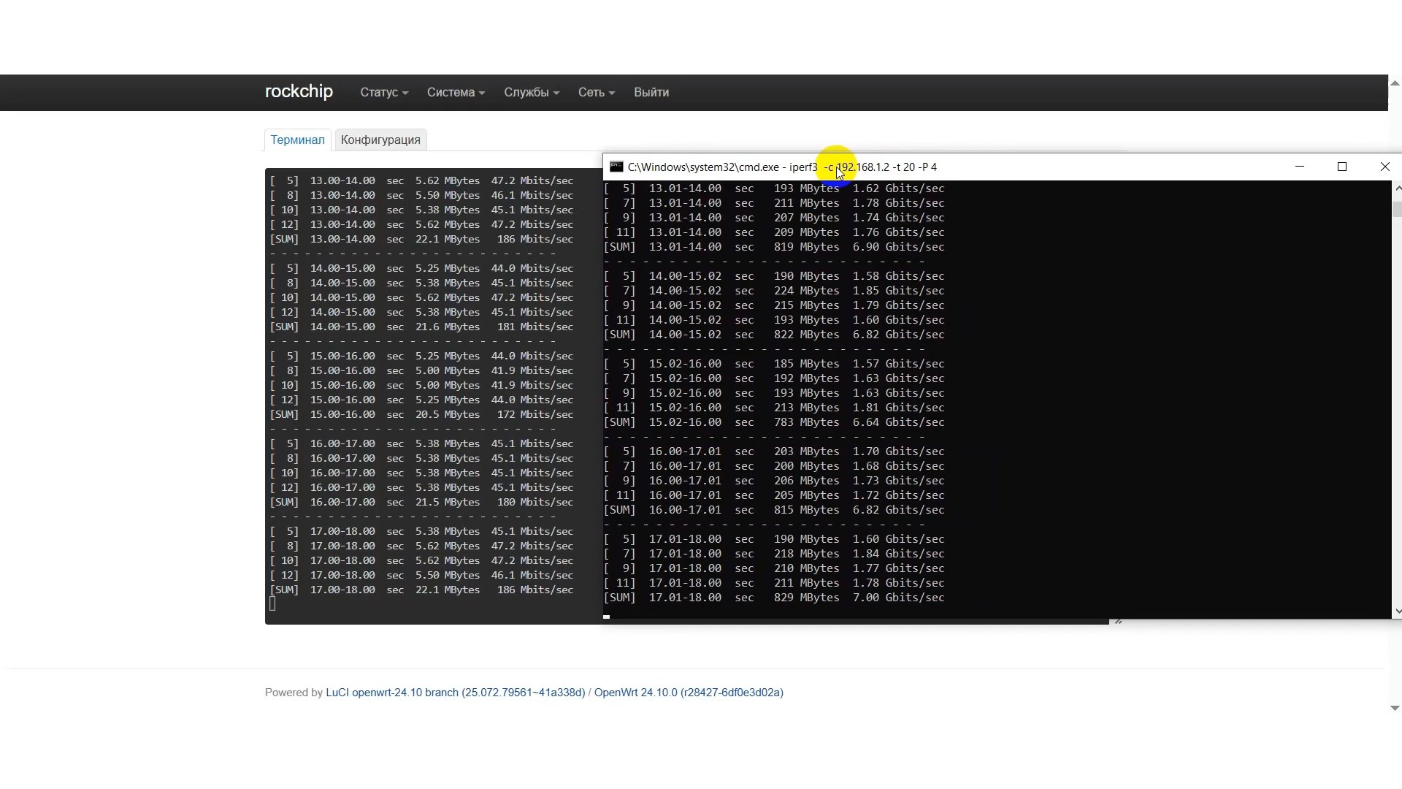
Task: Click the rockchip brand link
Action: (x=299, y=91)
